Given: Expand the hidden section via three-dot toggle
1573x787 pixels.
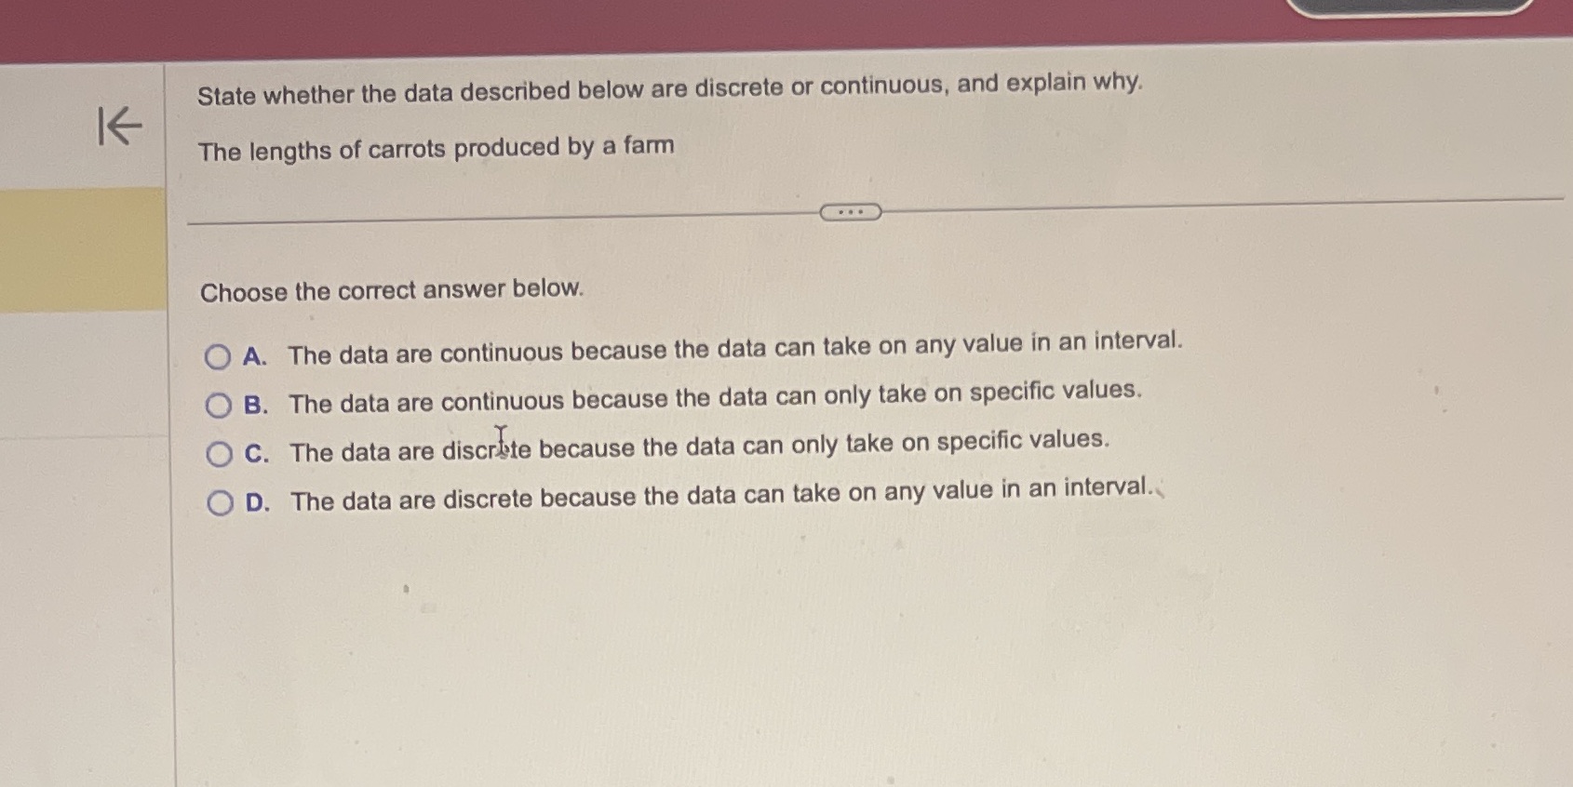Looking at the screenshot, I should 852,213.
